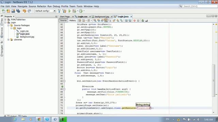The height and width of the screenshot is (122, 218).
Task: Select Login.java in Projects tree
Action: [x=25, y=34]
